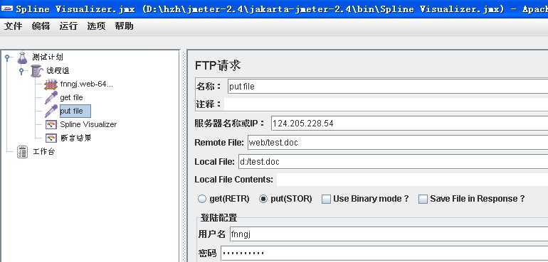Image resolution: width=548 pixels, height=262 pixels.
Task: Select 测试计划 in the tree
Action: point(48,58)
